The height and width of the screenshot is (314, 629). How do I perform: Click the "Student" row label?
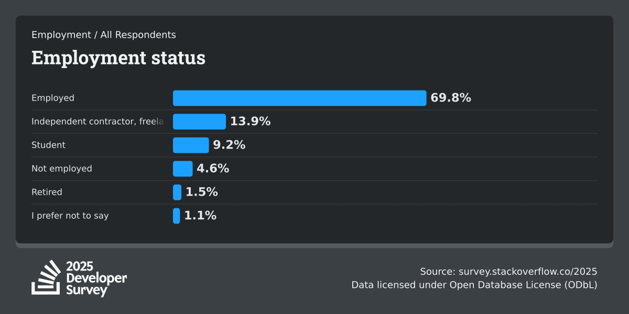[48, 145]
